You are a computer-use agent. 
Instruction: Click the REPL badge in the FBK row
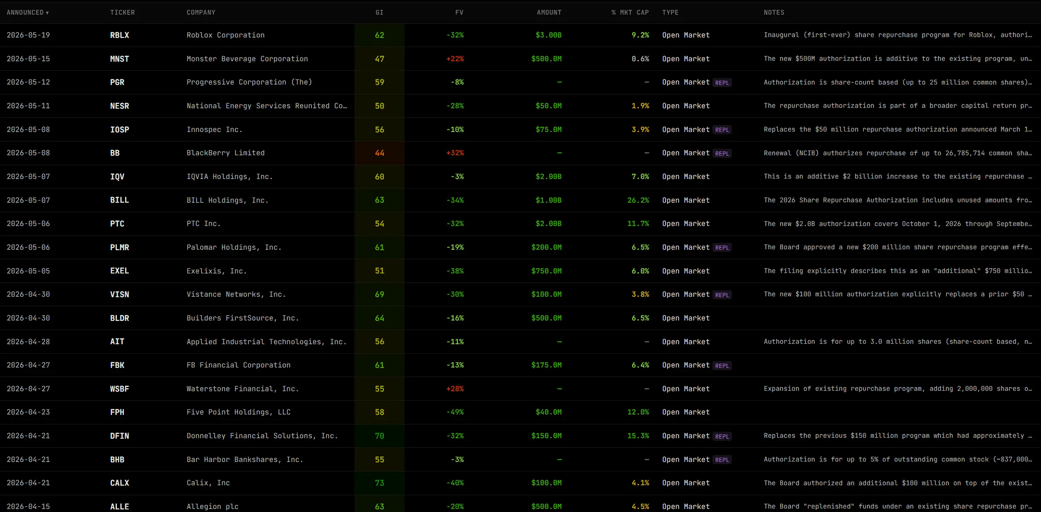(x=722, y=366)
